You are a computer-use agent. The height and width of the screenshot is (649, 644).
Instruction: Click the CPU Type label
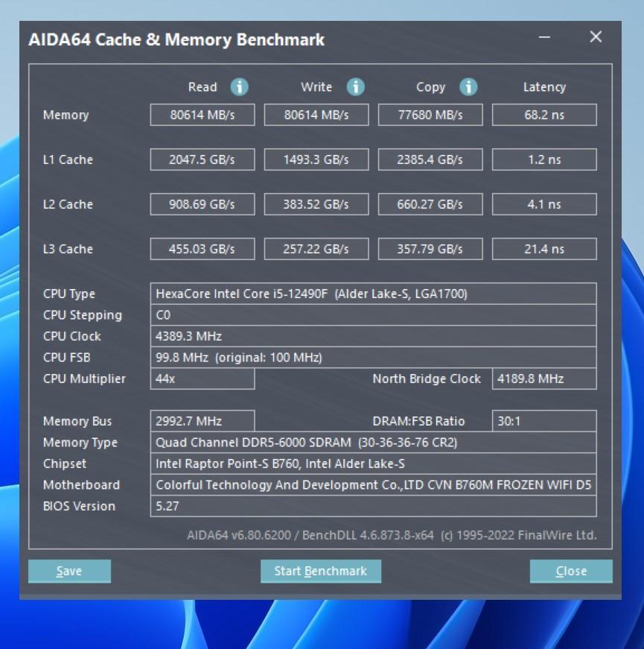click(69, 294)
